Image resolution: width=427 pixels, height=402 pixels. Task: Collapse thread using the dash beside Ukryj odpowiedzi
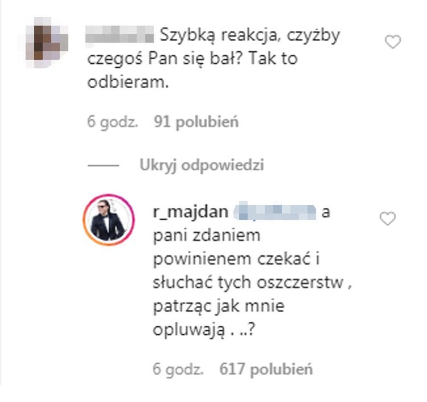pos(103,165)
